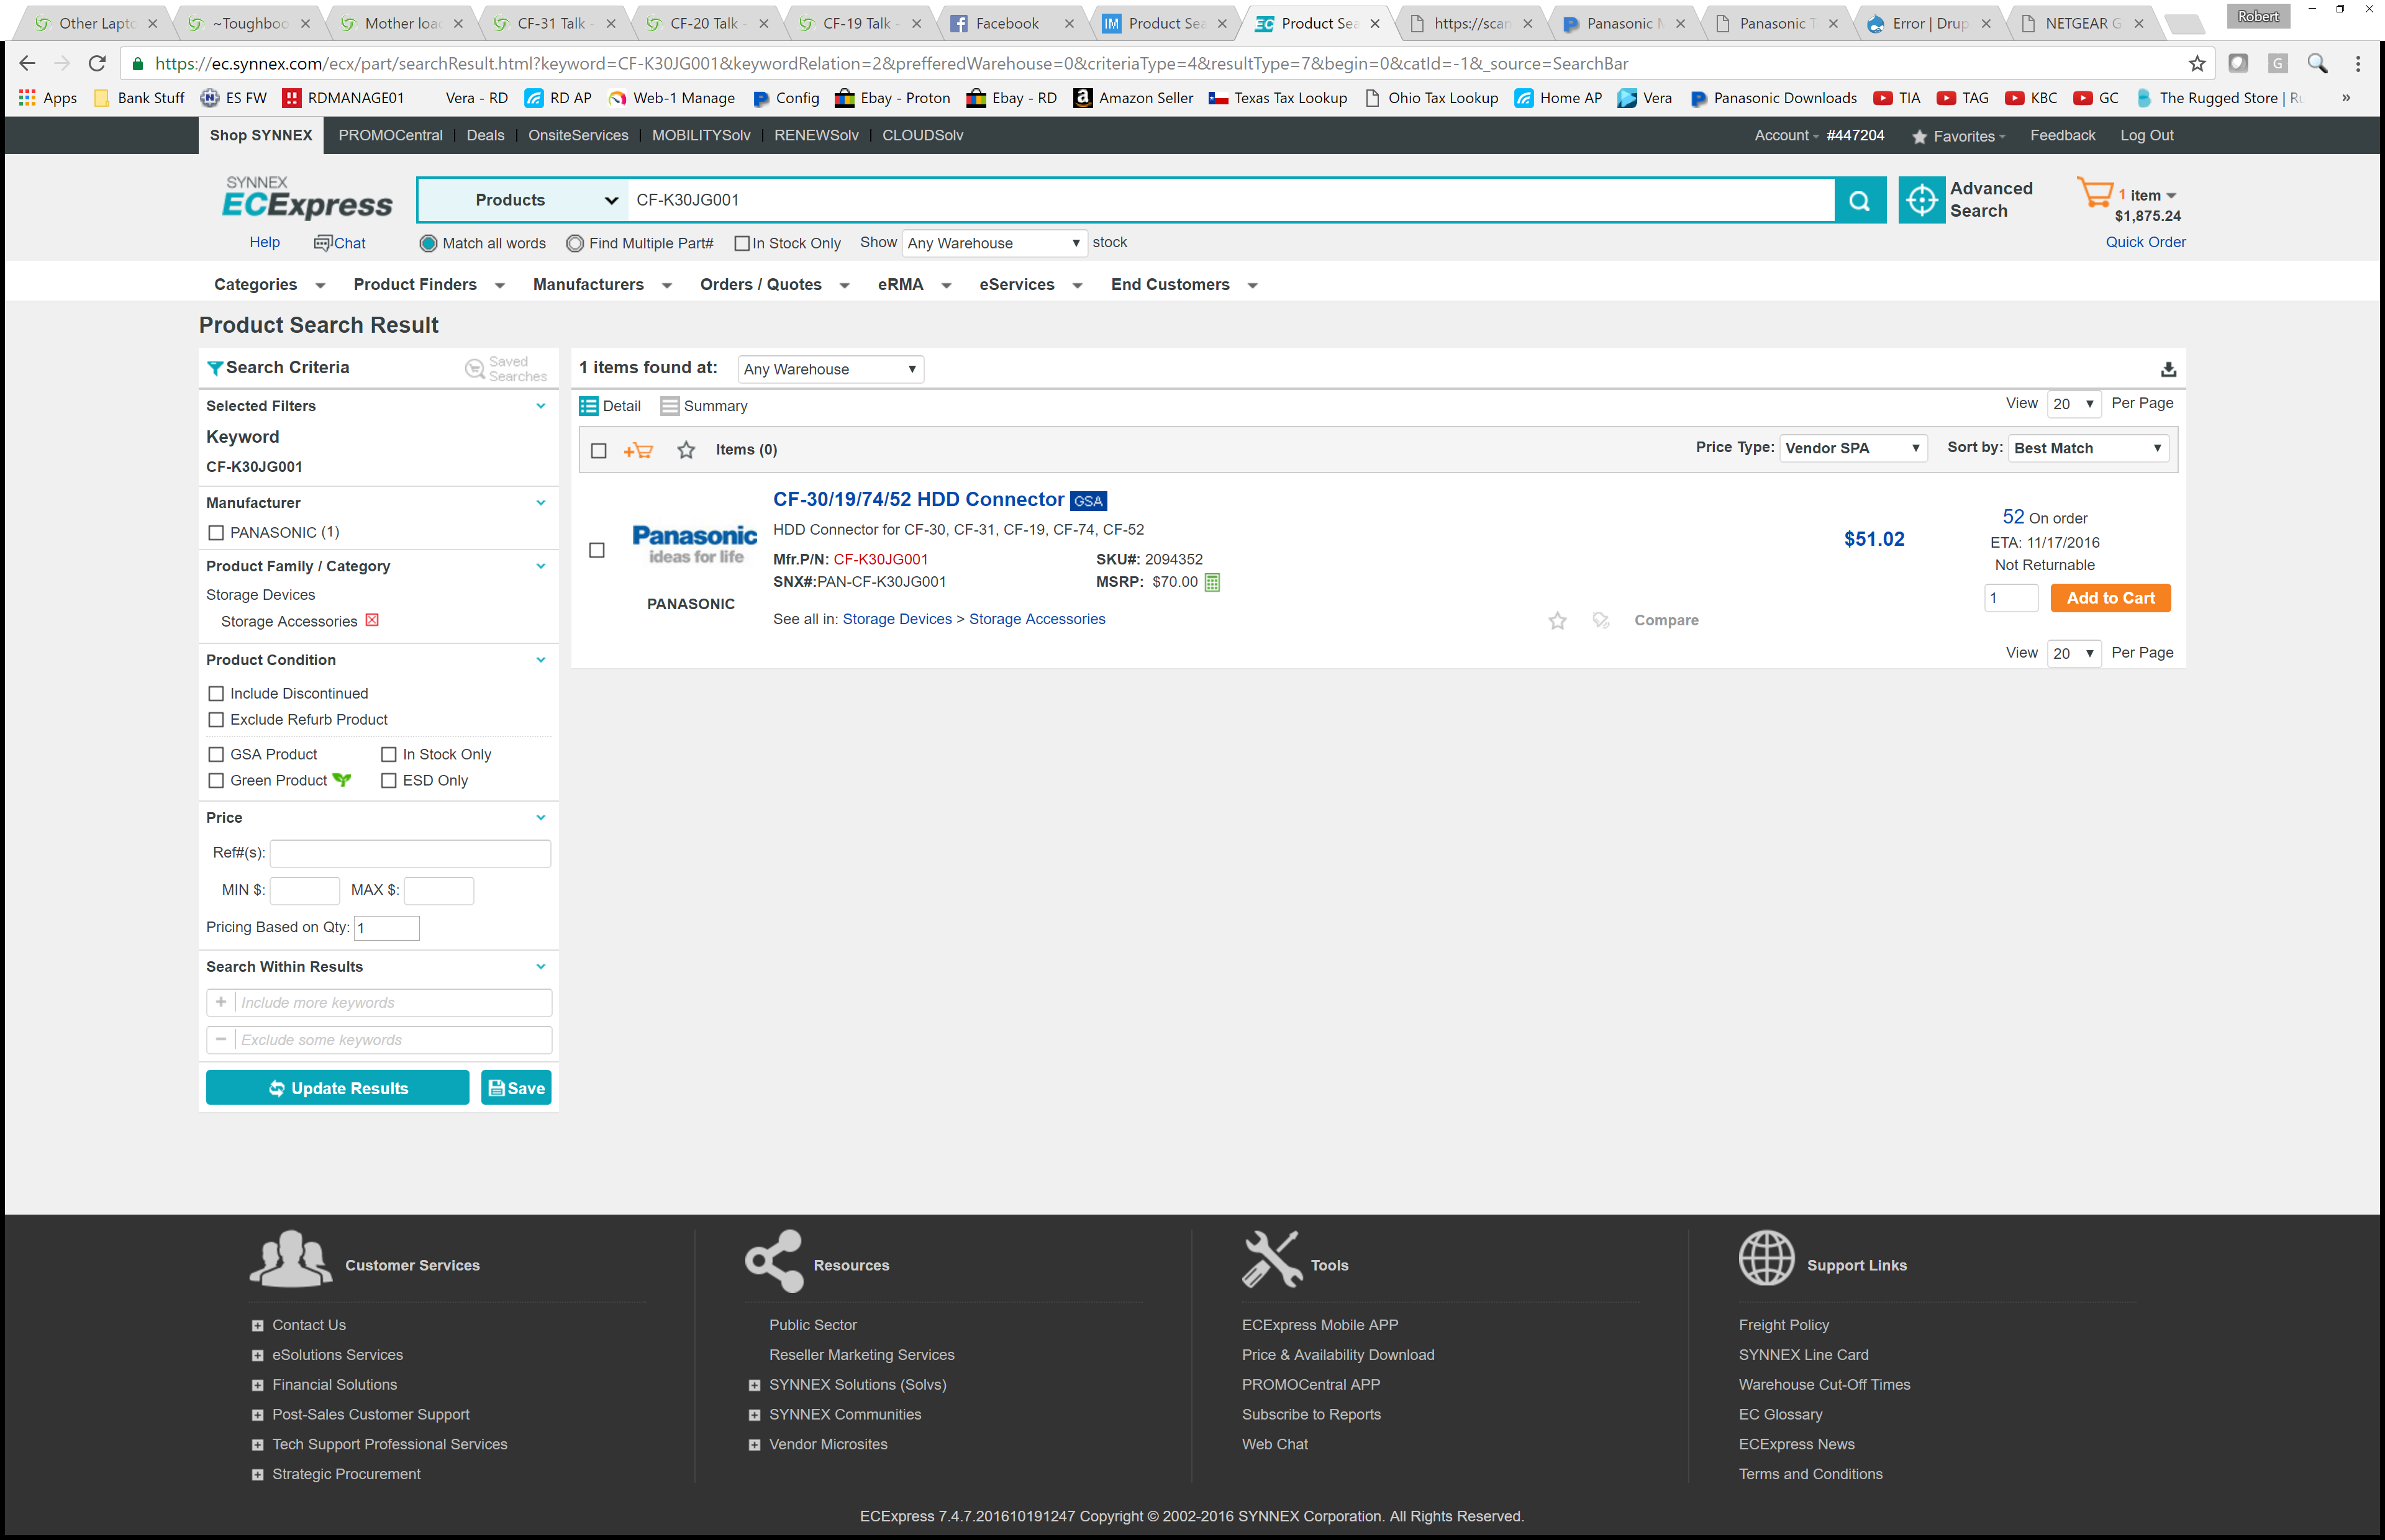Screen dimensions: 2385x1540
Task: Check Include Discontinued
Action: (x=216, y=694)
